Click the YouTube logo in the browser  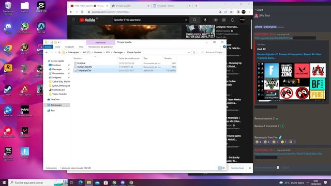point(87,20)
